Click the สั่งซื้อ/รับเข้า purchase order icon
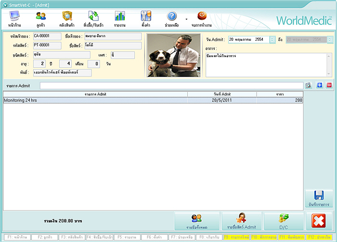Viewport: 337px width, 242px height. coord(93,18)
